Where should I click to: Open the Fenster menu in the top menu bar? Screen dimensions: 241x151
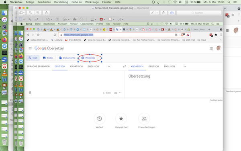click(107, 2)
